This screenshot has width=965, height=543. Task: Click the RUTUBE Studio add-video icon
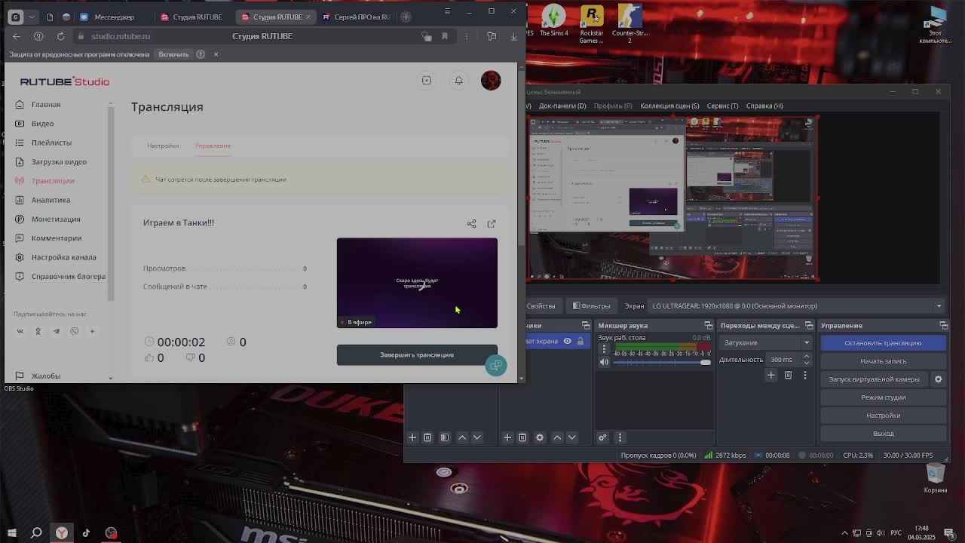pos(427,81)
